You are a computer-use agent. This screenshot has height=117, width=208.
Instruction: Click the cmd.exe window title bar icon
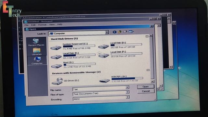[x=20, y=18]
